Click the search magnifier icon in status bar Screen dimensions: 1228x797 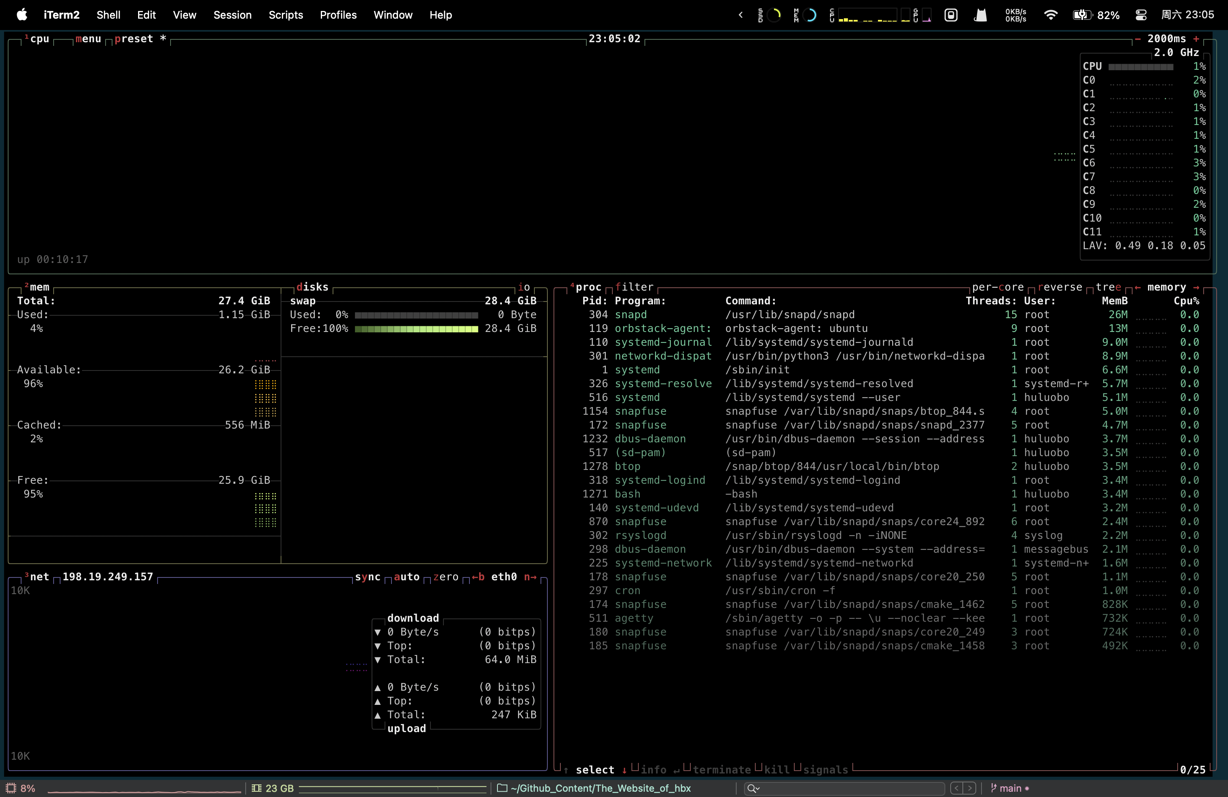pyautogui.click(x=752, y=788)
